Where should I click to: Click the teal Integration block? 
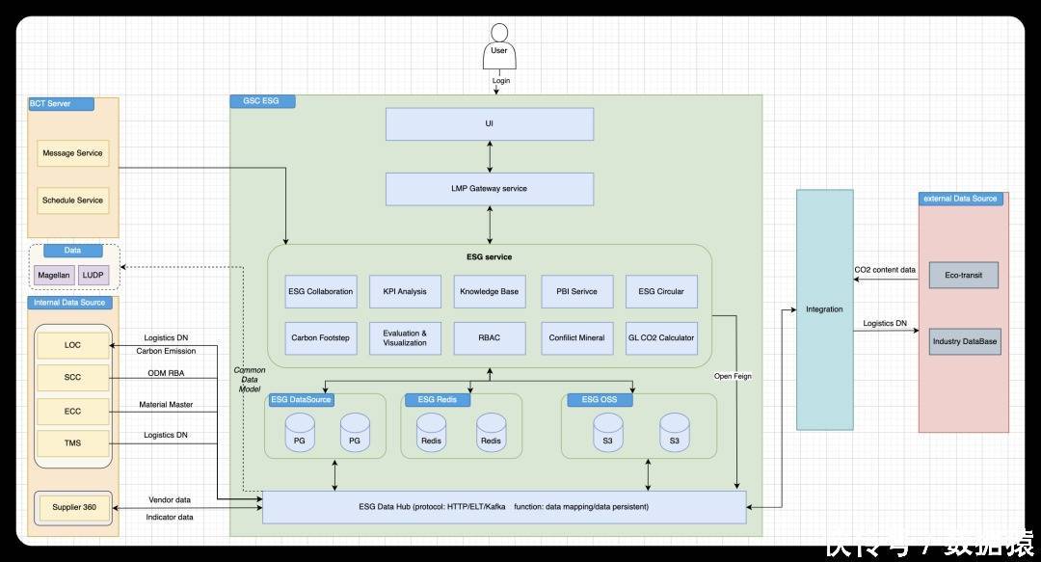824,309
